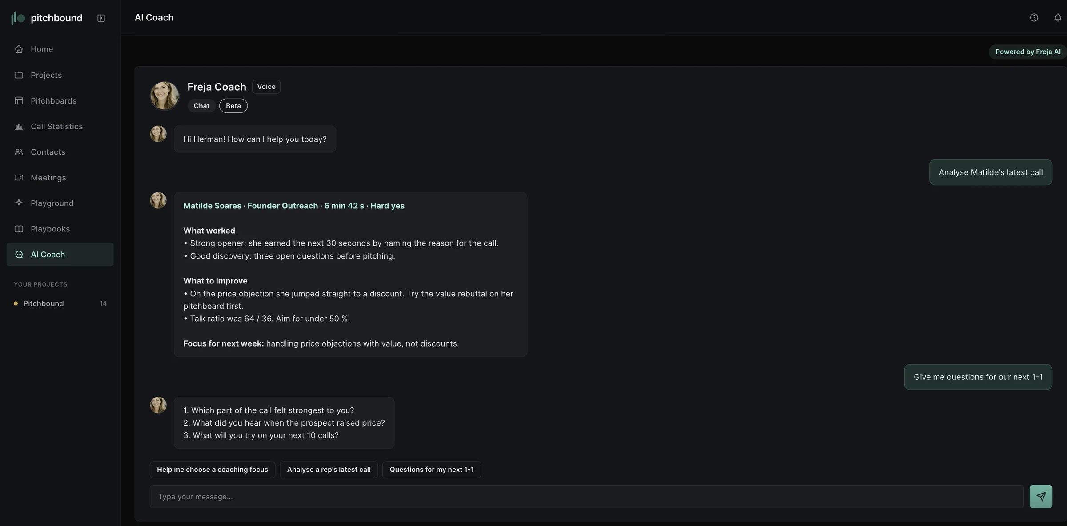Select the Chat mode pill
This screenshot has width=1067, height=526.
201,106
